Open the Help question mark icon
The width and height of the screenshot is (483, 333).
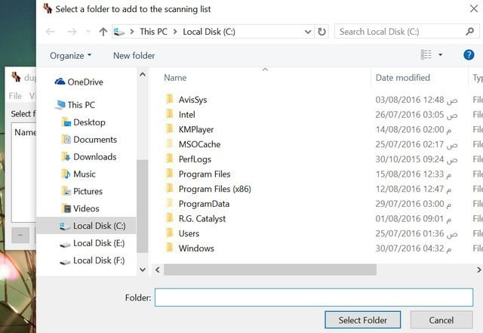pyautogui.click(x=469, y=55)
